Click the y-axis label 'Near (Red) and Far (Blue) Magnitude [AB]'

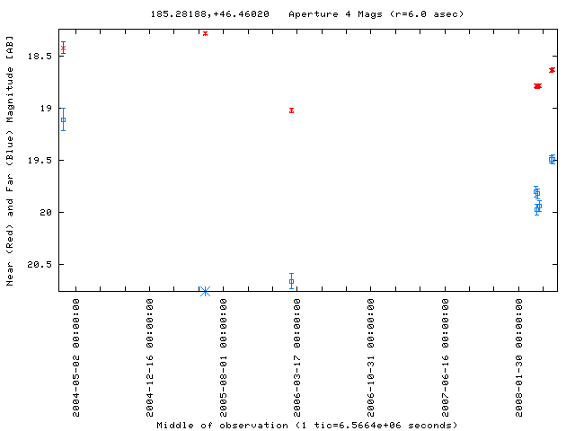[x=10, y=161]
